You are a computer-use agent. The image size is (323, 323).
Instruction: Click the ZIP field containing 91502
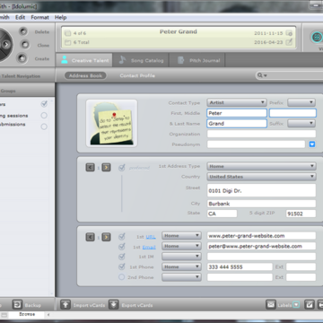tap(301, 214)
